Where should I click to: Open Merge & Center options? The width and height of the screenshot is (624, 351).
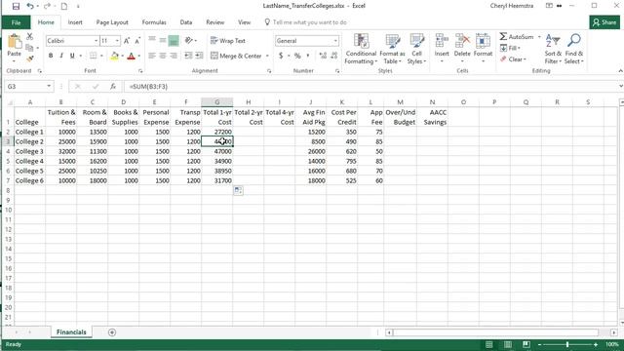pyautogui.click(x=267, y=56)
